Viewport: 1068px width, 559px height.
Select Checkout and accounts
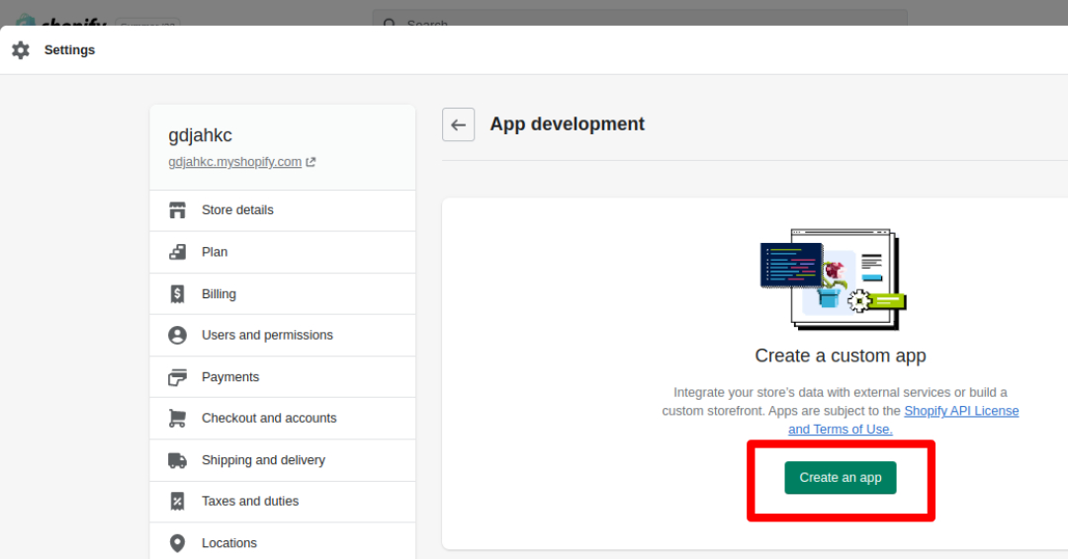coord(283,418)
